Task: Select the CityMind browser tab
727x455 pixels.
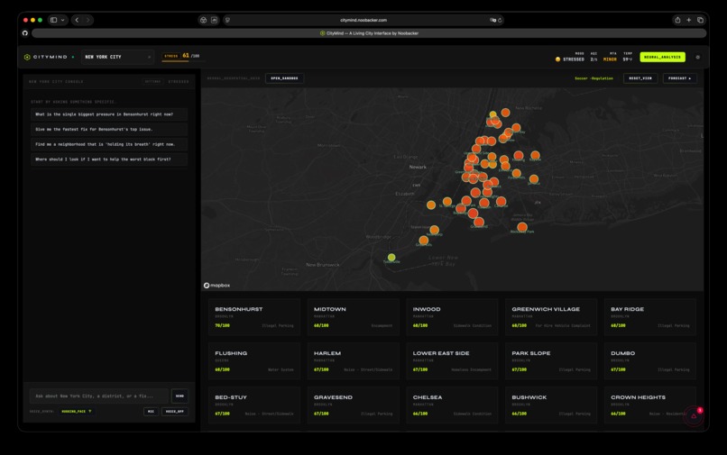Action: tap(369, 33)
